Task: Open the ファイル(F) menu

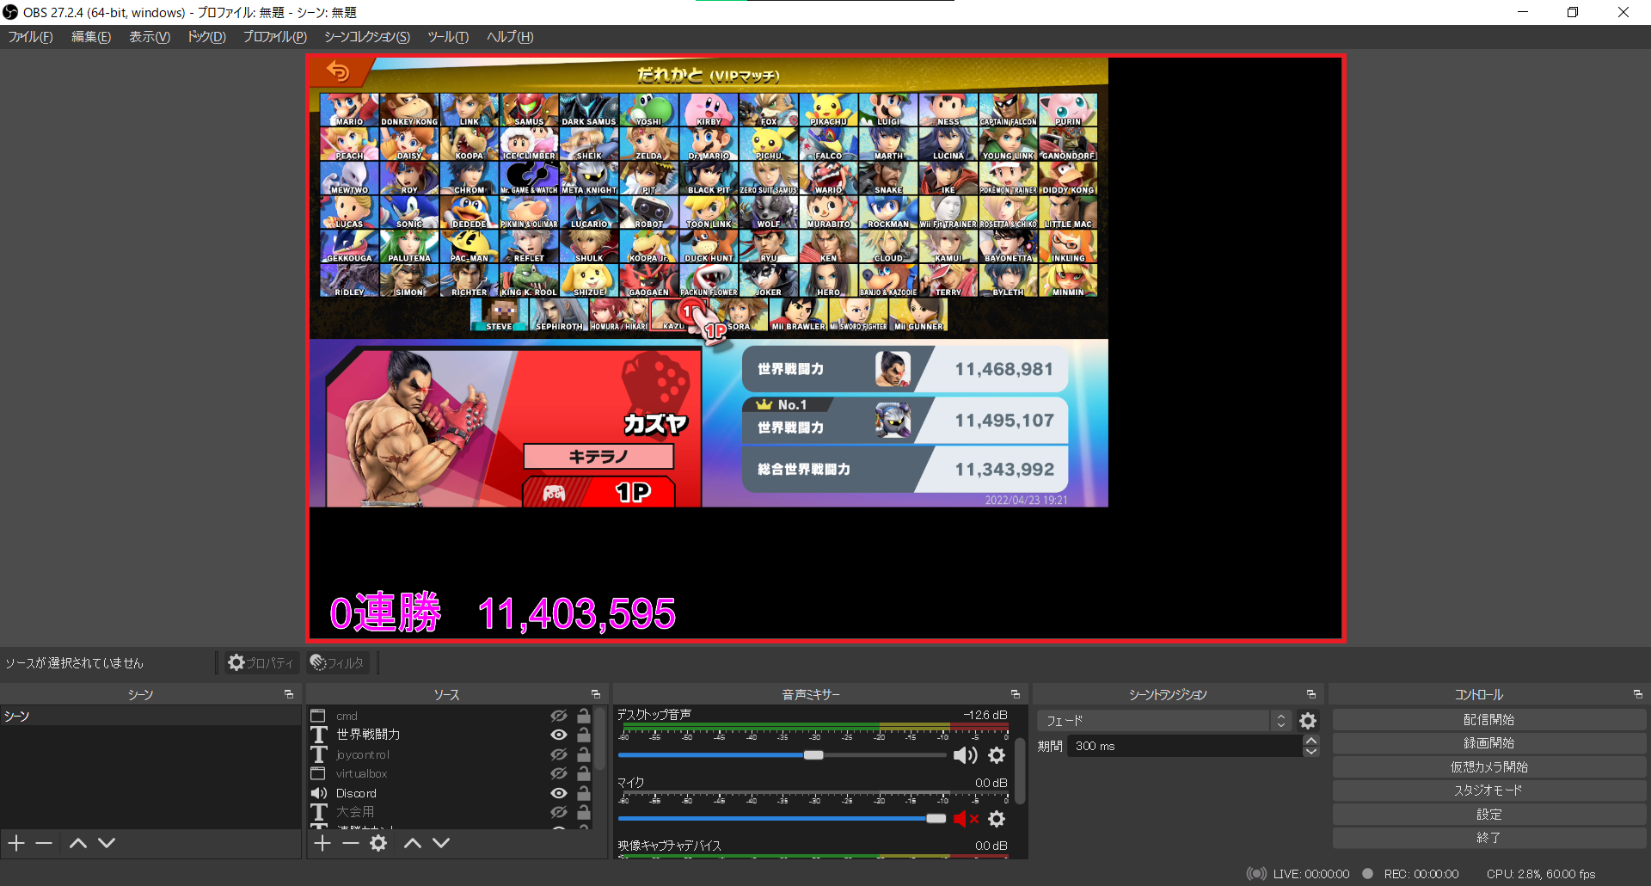Action: click(31, 37)
